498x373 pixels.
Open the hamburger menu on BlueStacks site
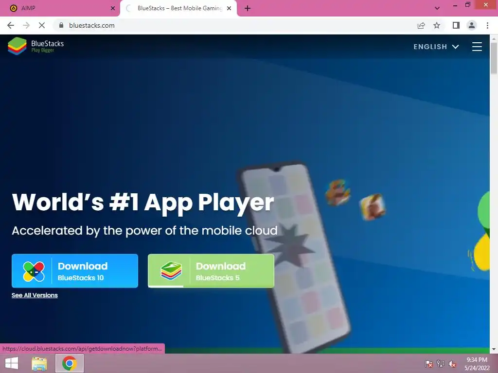point(477,47)
